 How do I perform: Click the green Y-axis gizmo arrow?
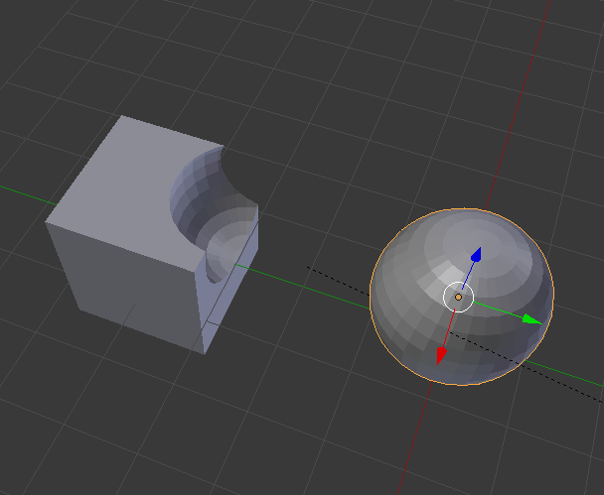coord(531,319)
